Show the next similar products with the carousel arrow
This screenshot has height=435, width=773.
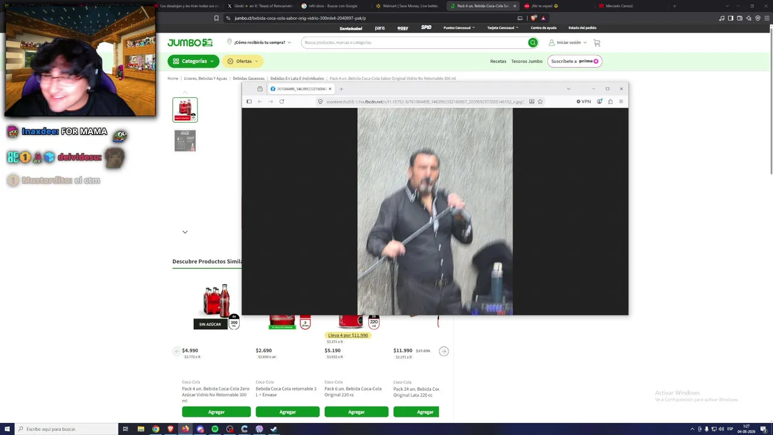click(444, 351)
